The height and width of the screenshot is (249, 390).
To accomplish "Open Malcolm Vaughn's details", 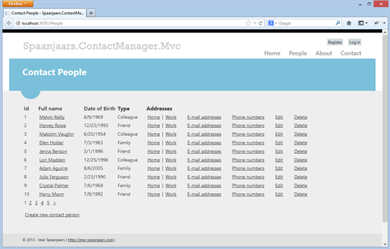I will (x=57, y=134).
